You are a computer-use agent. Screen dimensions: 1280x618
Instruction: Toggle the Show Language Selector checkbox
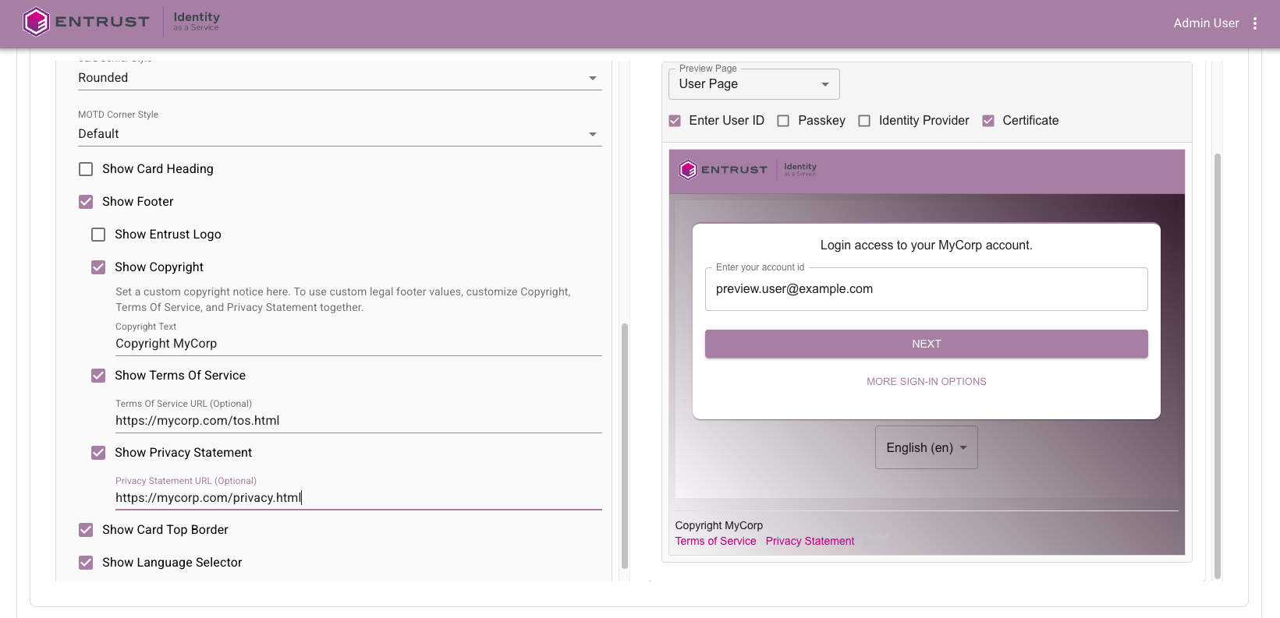click(86, 563)
